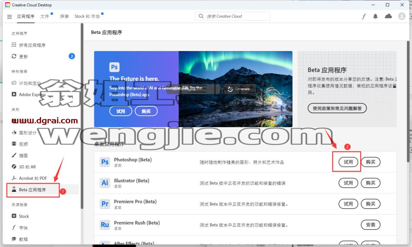Click the Photoshop (Beta) name text

click(133, 160)
